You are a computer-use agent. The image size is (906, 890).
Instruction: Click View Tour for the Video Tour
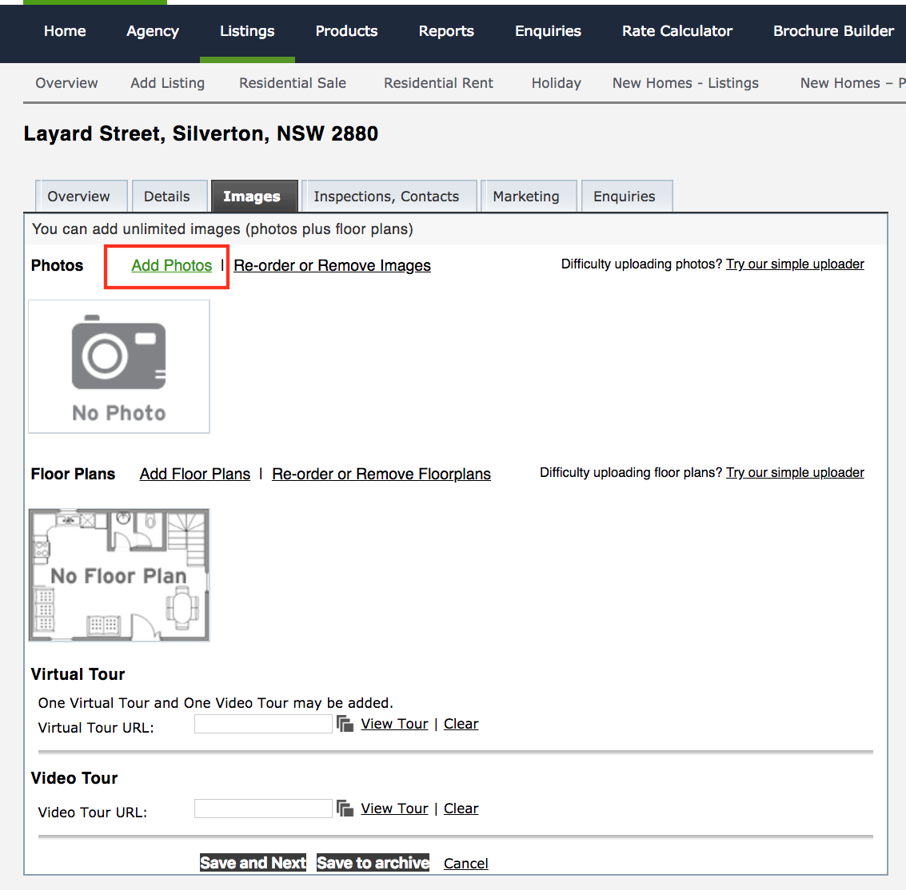(395, 809)
